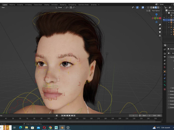Open the Scene properties tab
The image size is (174, 130).
point(165,64)
